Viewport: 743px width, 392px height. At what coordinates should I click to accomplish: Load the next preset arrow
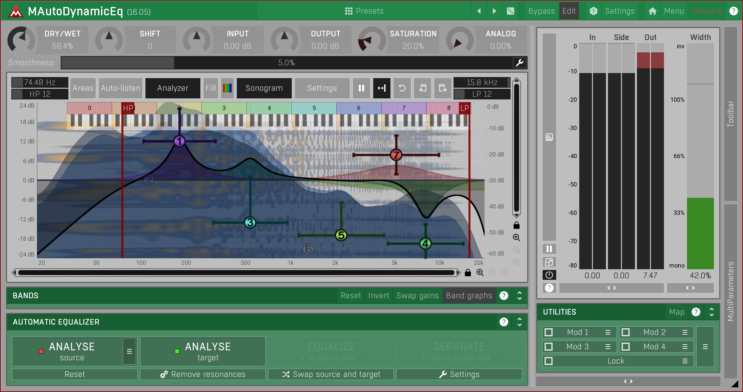495,11
